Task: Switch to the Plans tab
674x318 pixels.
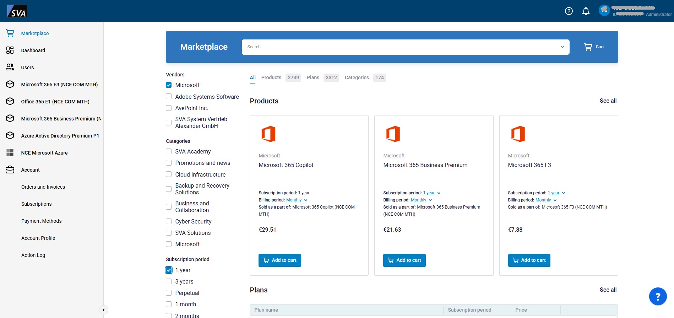Action: [x=313, y=77]
